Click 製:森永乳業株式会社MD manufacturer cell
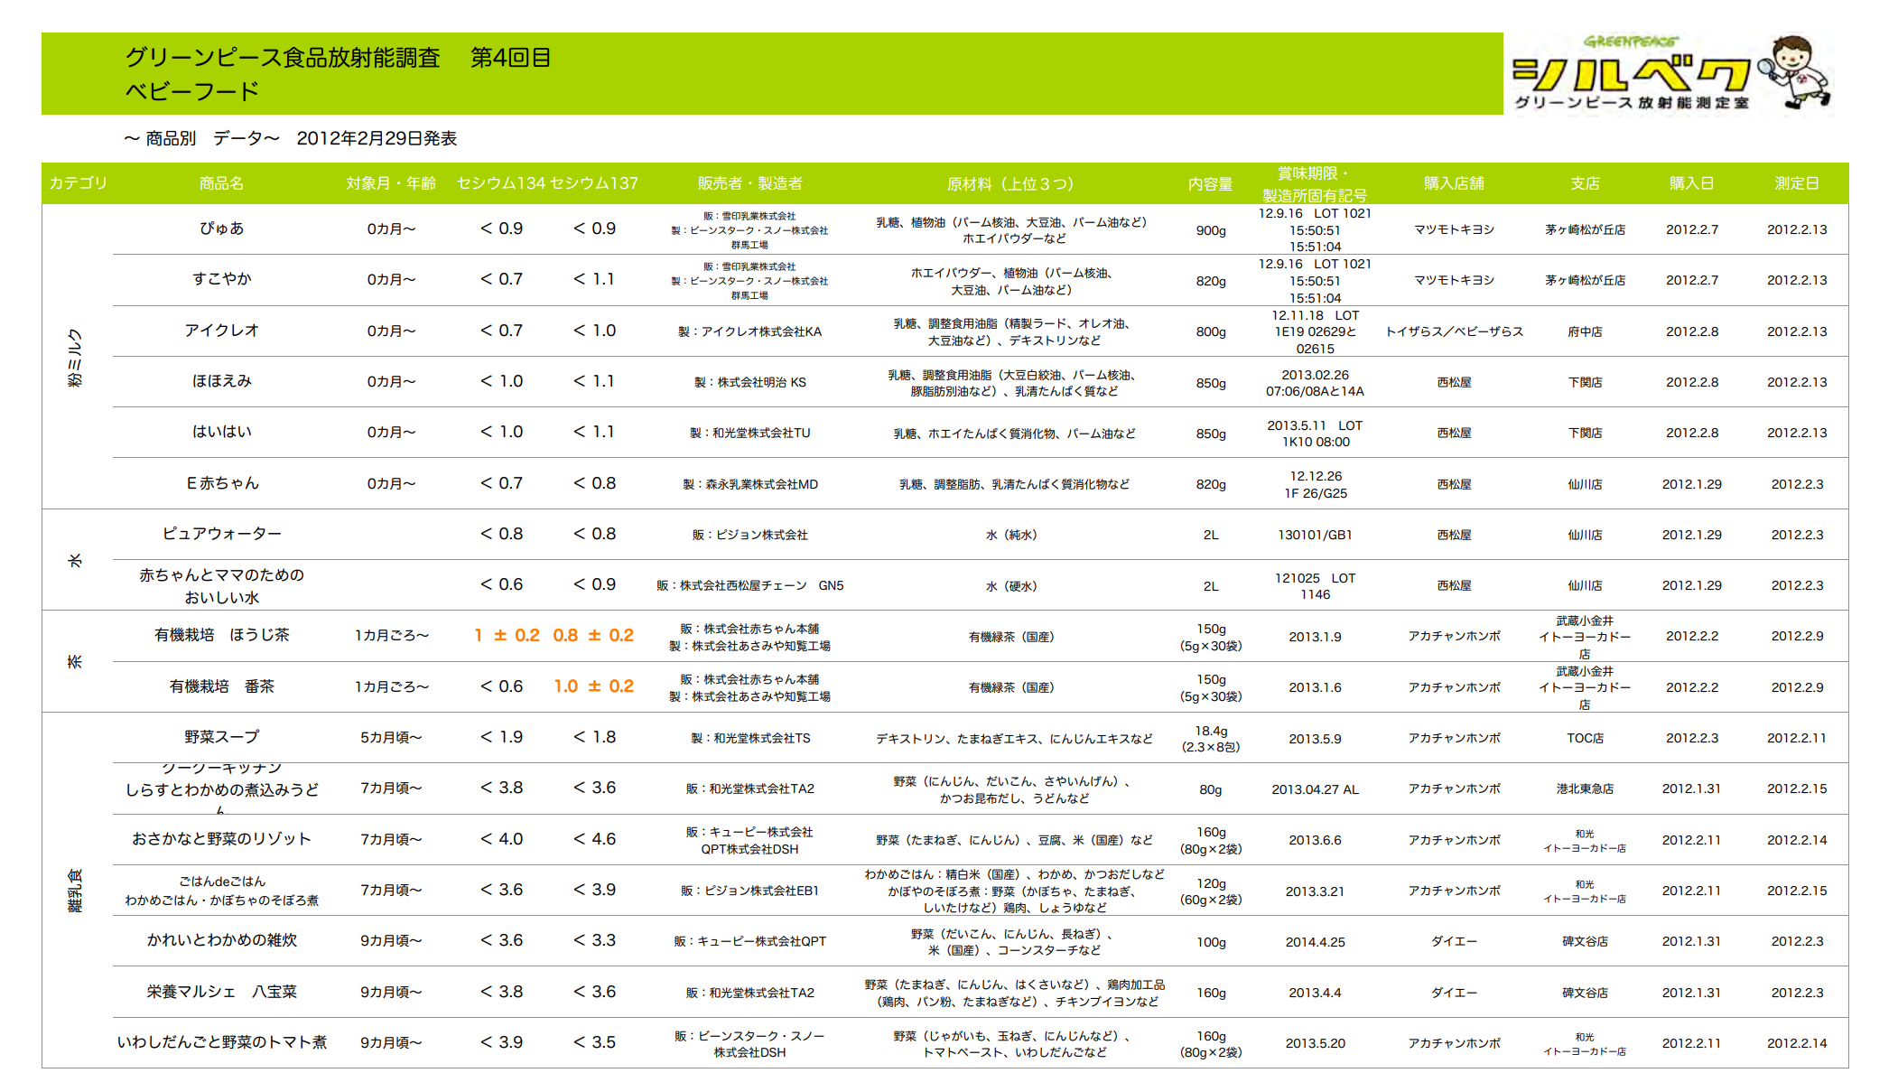This screenshot has height=1073, width=1898. click(749, 484)
